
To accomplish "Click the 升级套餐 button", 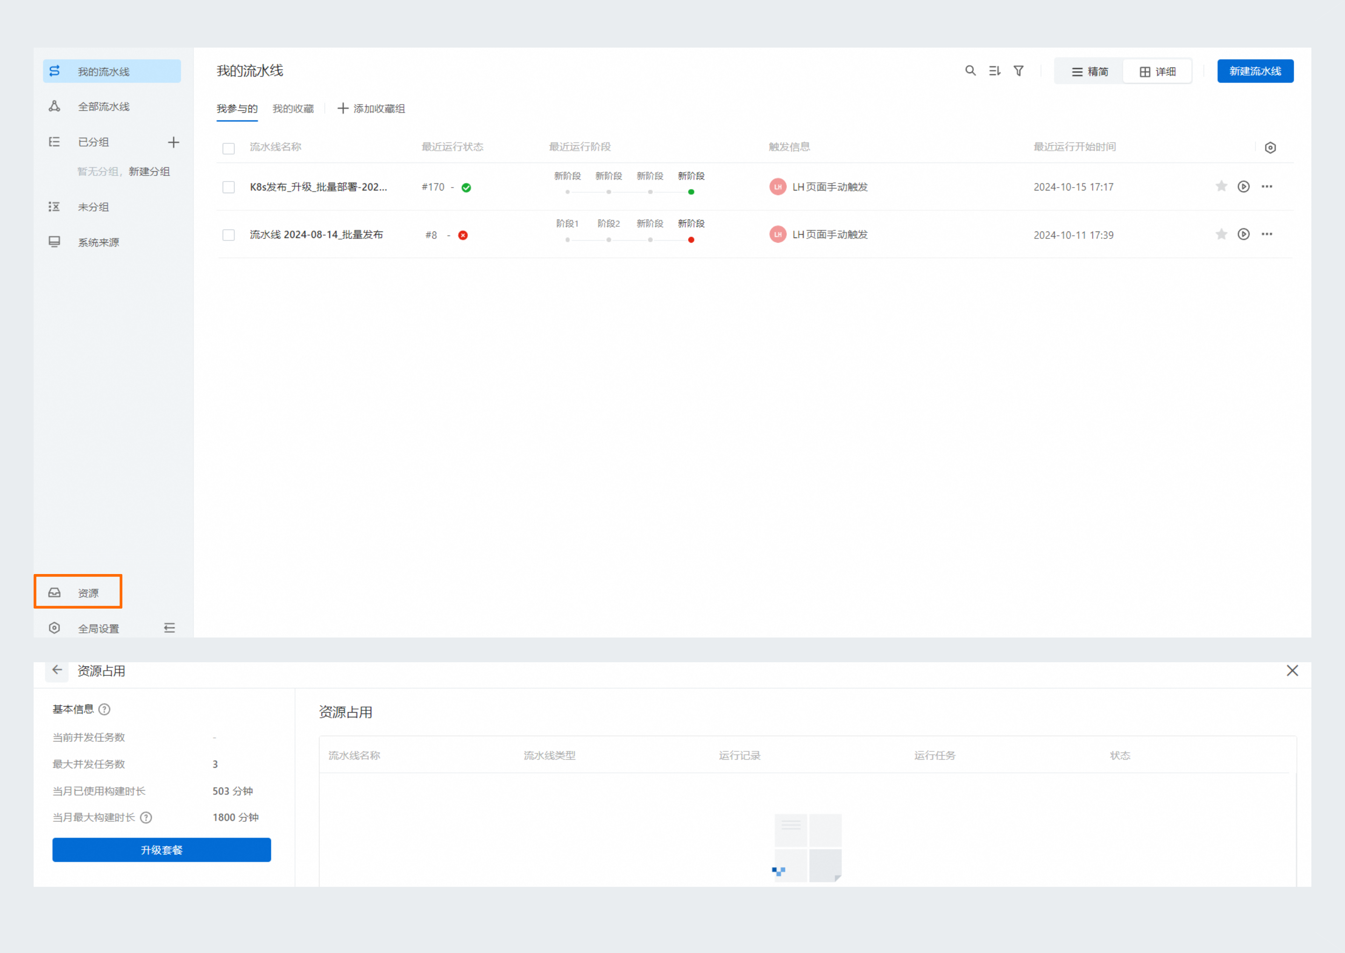I will 162,850.
